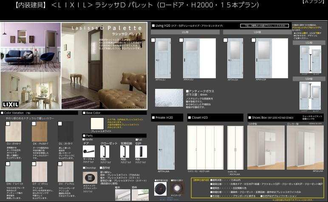Click the 造作材 label
This screenshot has height=202, width=328.
tap(106, 168)
